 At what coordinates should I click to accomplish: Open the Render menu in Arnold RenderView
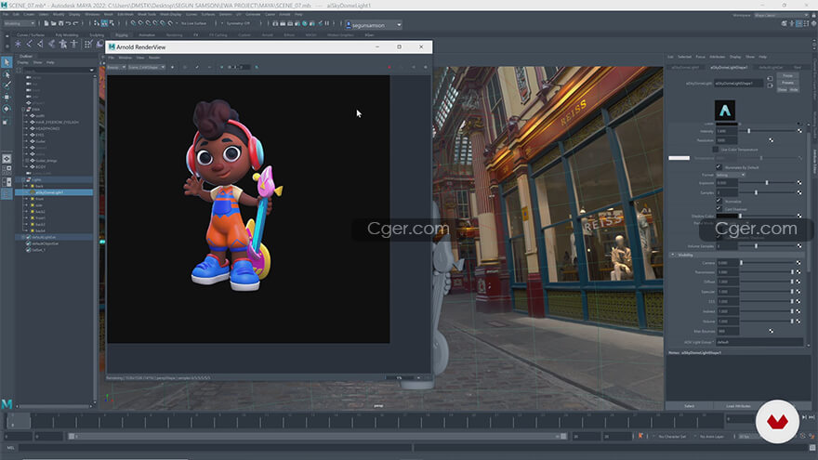[x=154, y=58]
